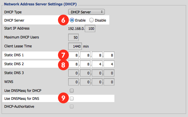Click the Maximum DHCP Users field
This screenshot has width=188, height=117.
click(x=73, y=37)
